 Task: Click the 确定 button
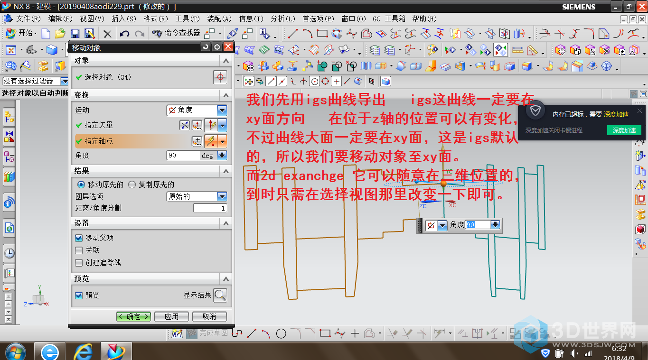pos(133,316)
